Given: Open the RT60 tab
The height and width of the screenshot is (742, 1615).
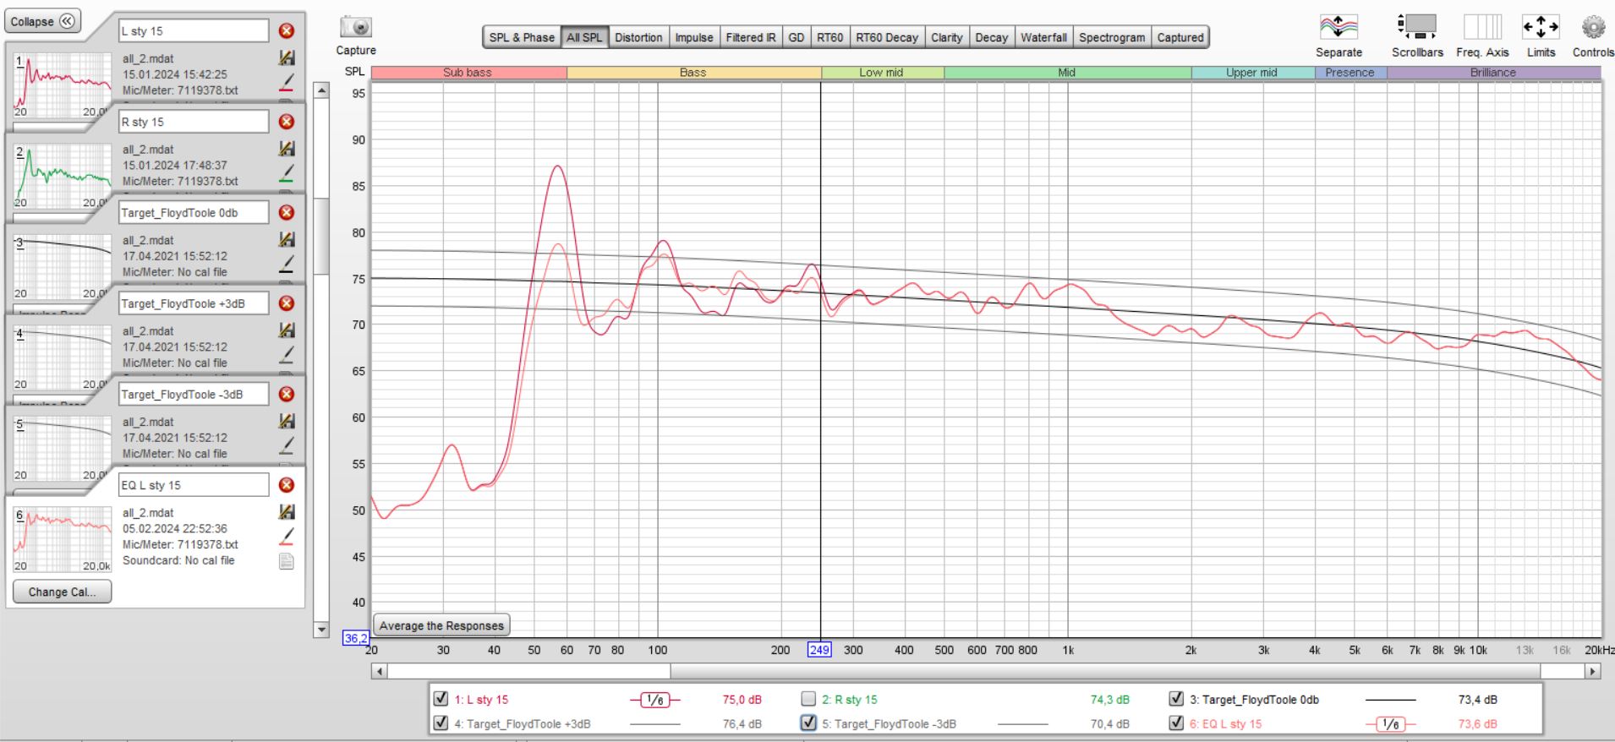Looking at the screenshot, I should [829, 37].
